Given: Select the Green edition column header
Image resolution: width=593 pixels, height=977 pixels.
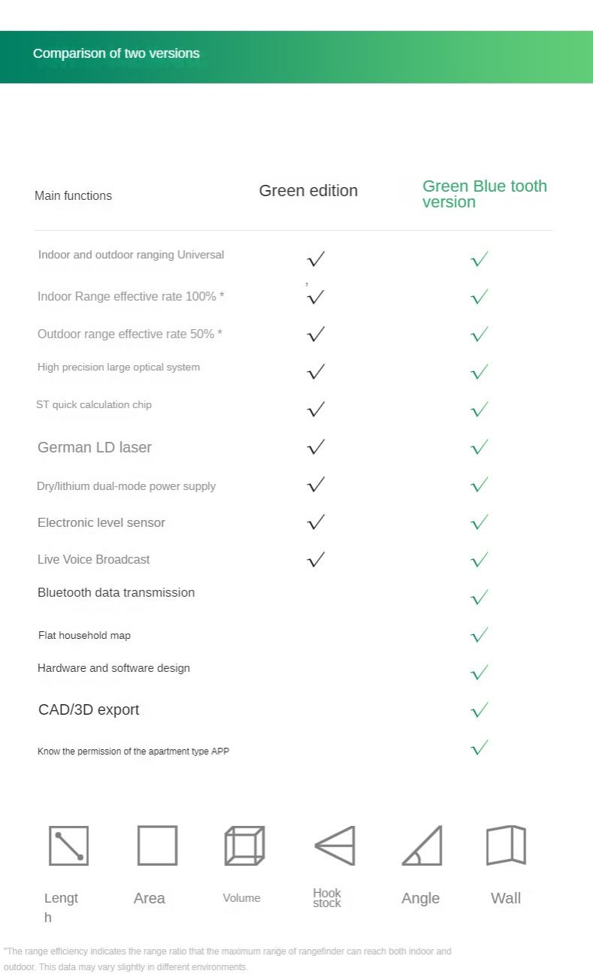Looking at the screenshot, I should point(308,191).
